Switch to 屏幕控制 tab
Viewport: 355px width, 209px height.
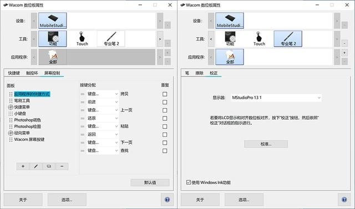pos(52,73)
